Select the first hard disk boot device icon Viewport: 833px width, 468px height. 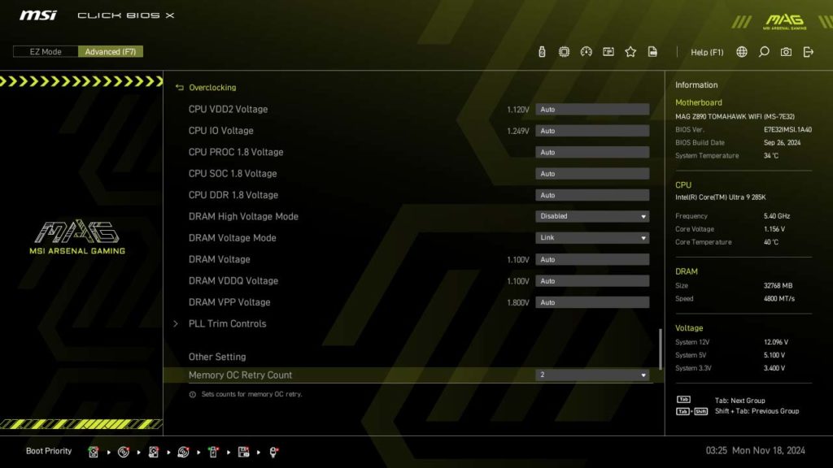point(94,452)
